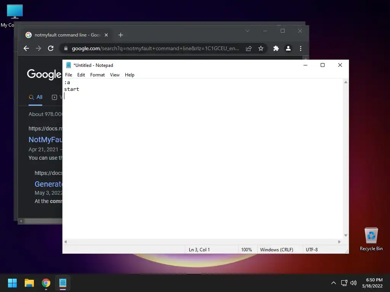This screenshot has height=292, width=390.
Task: Open the Windows Start menu
Action: (12, 283)
